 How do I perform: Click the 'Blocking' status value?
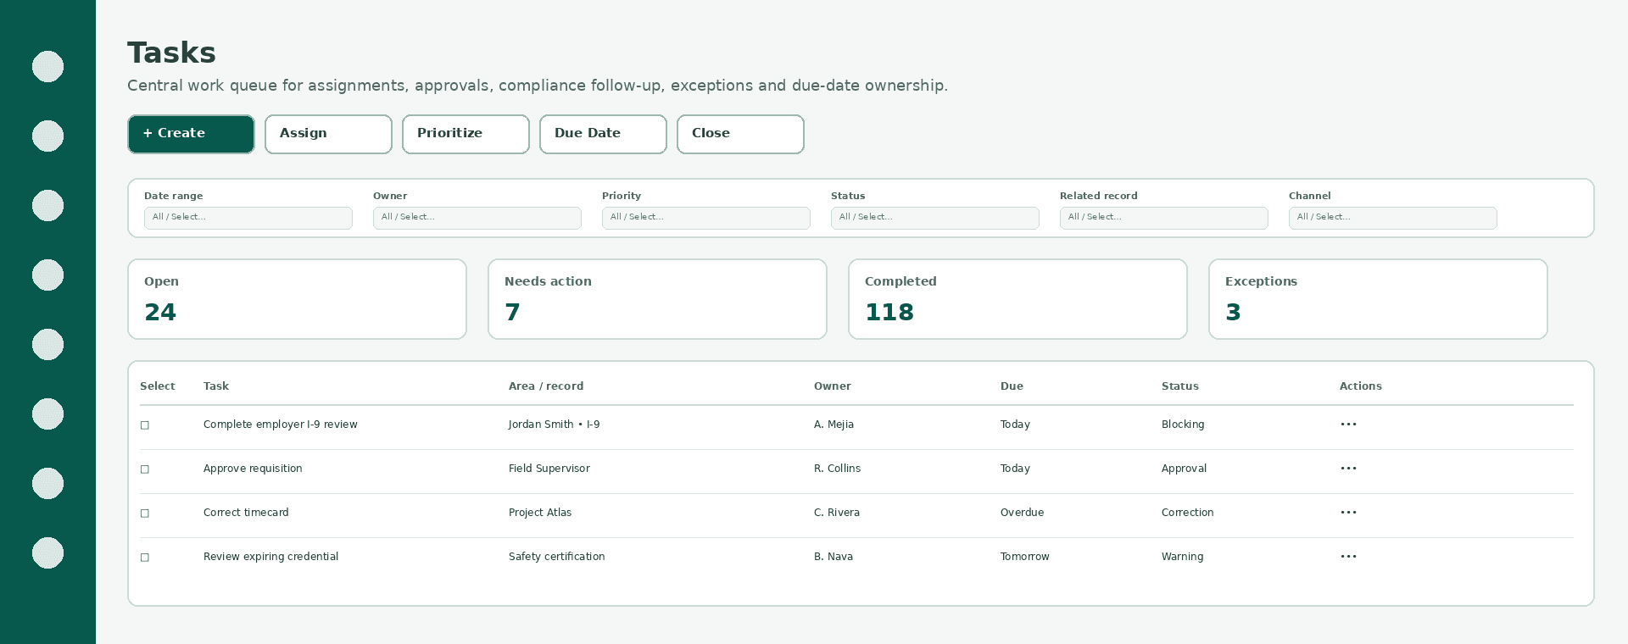click(x=1183, y=425)
